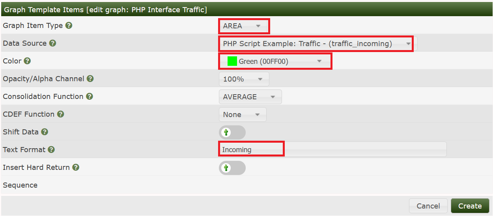Show help tooltip for Color
This screenshot has height=216, width=493.
(27, 61)
